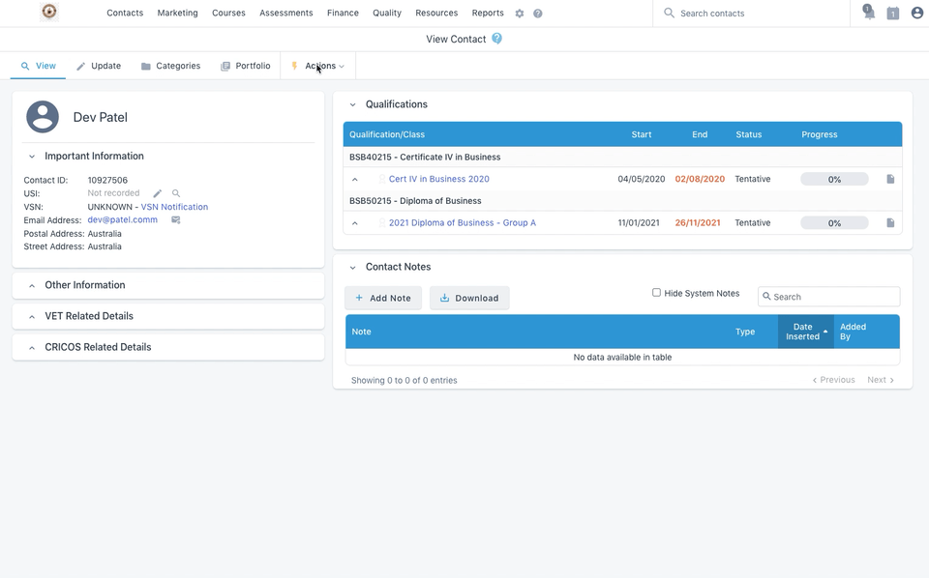Image resolution: width=929 pixels, height=578 pixels.
Task: Open the Courses menu
Action: coord(228,13)
